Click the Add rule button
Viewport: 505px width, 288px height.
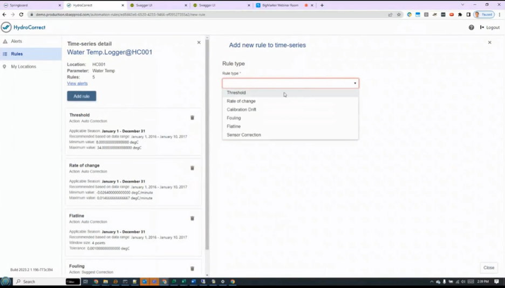pos(81,96)
